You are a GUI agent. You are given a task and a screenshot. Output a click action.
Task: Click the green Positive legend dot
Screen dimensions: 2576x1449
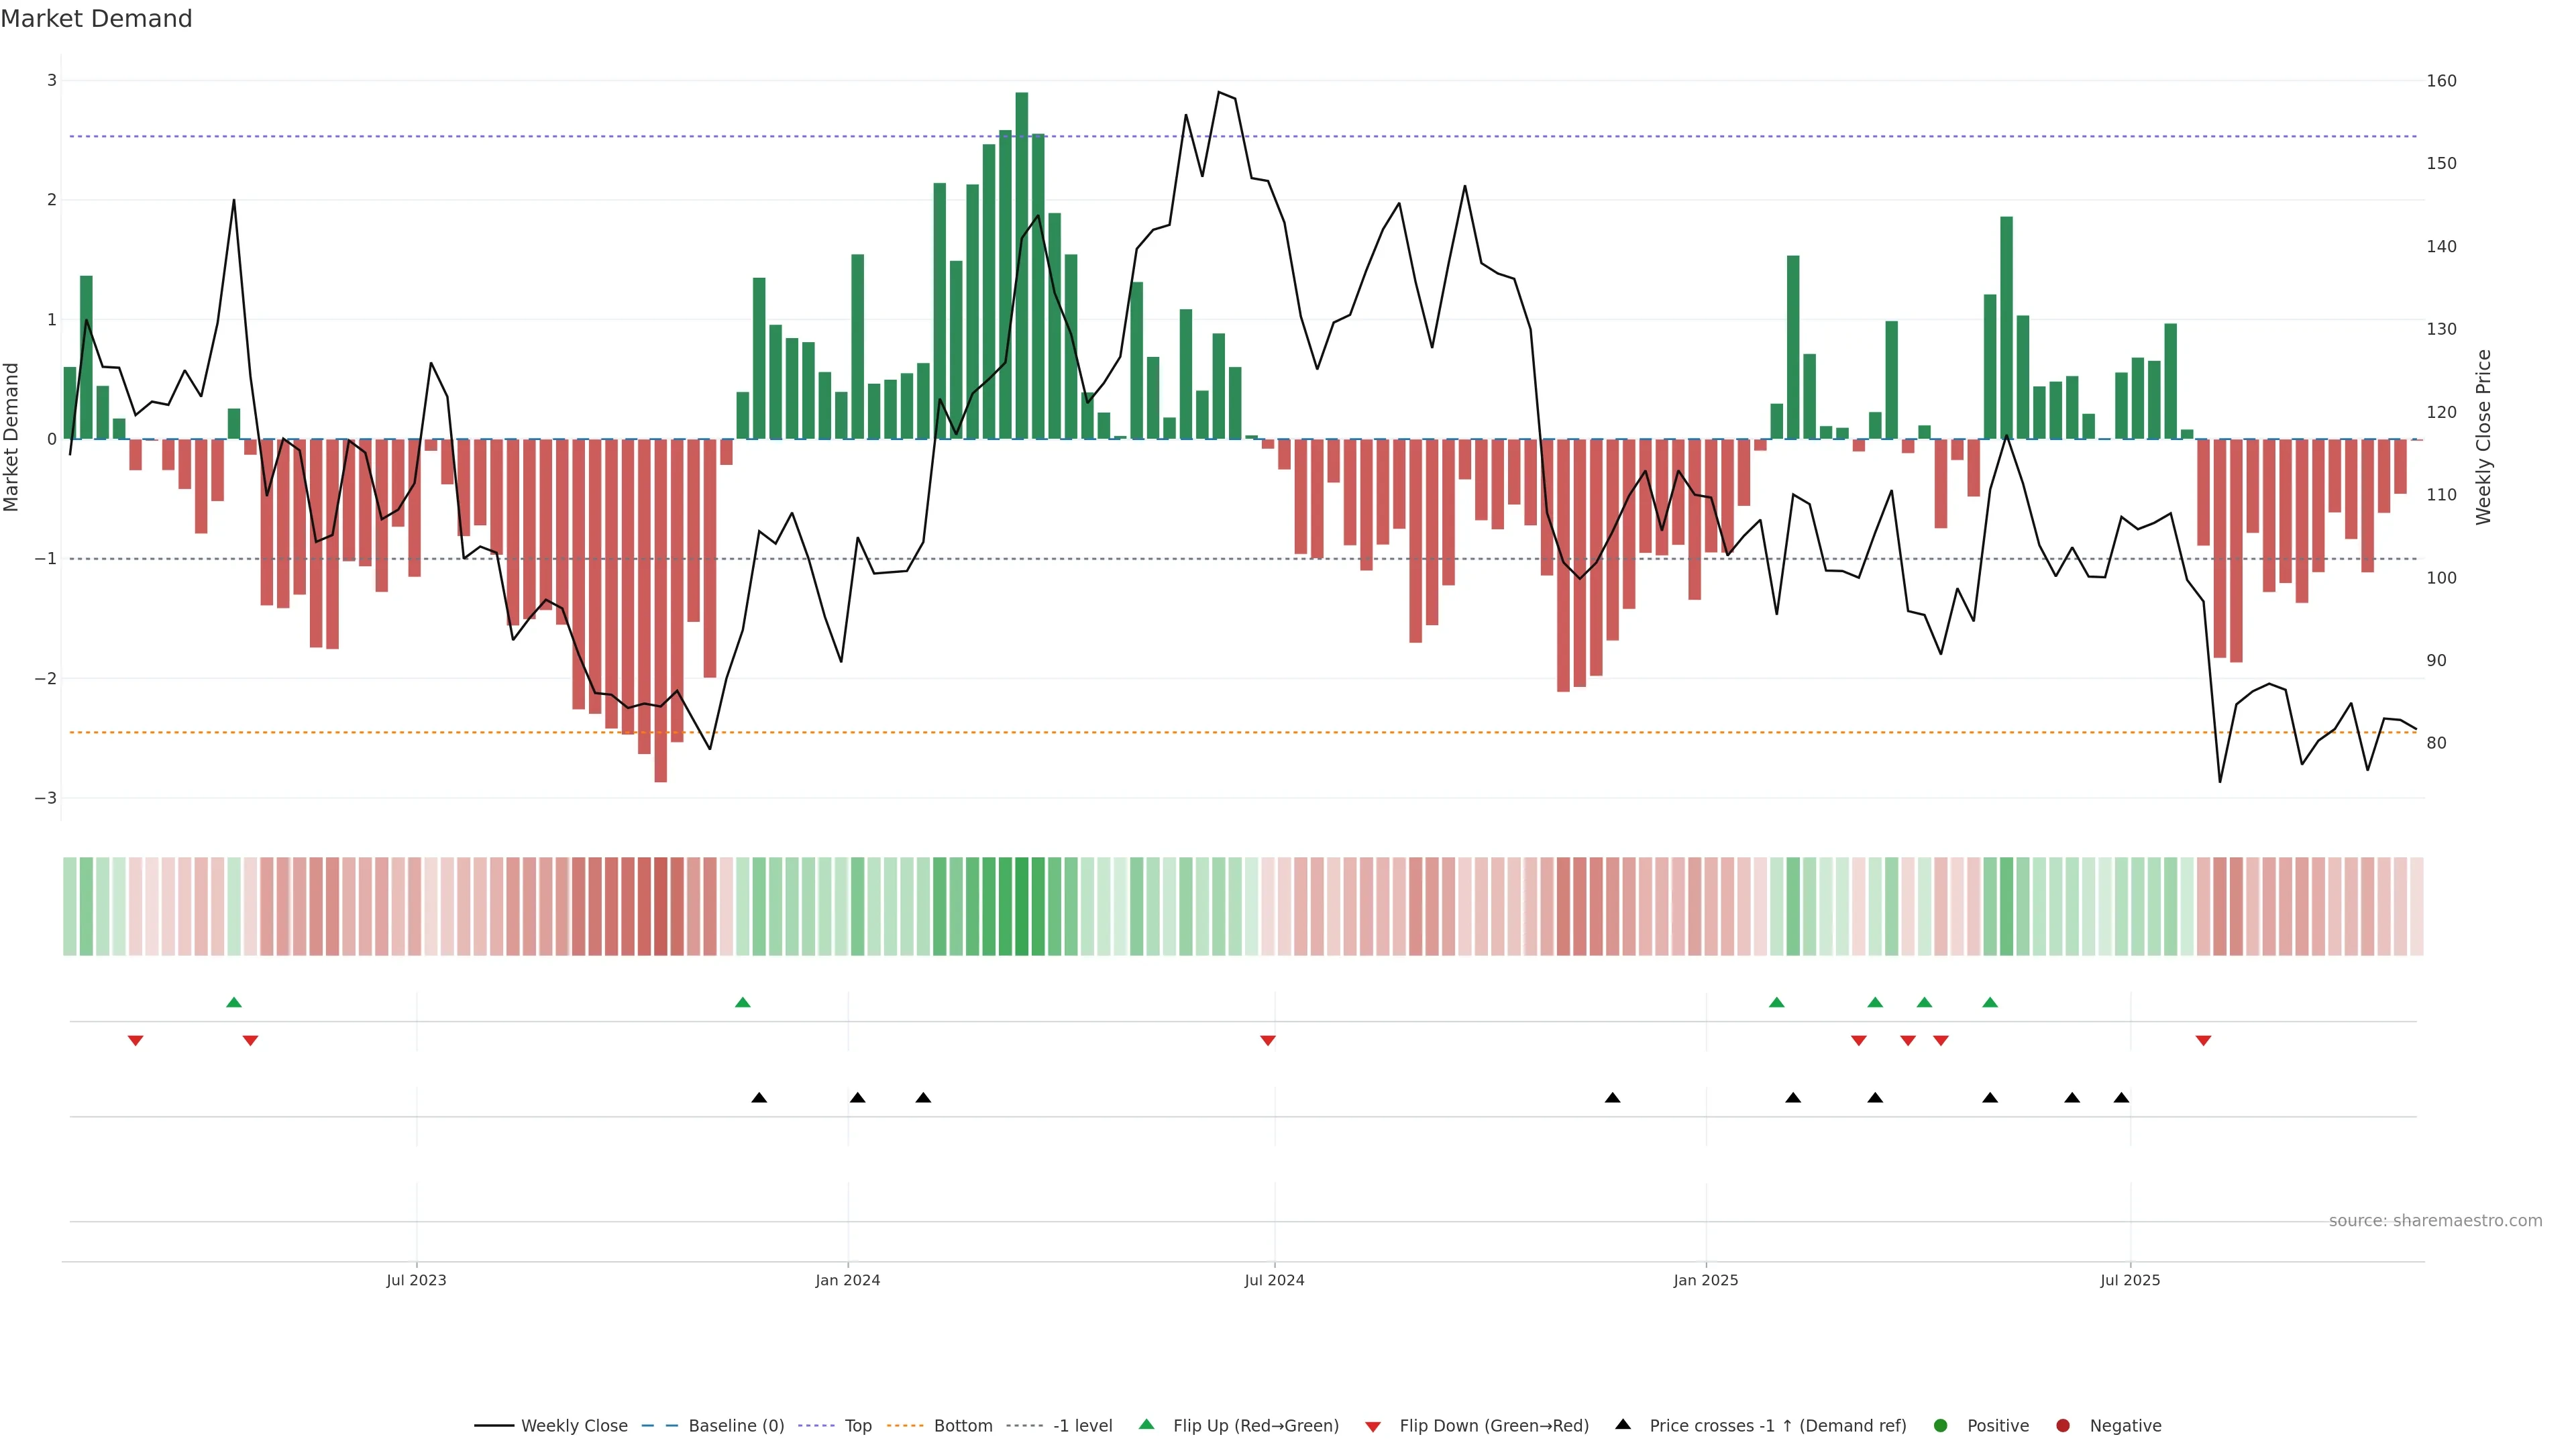(1941, 1425)
